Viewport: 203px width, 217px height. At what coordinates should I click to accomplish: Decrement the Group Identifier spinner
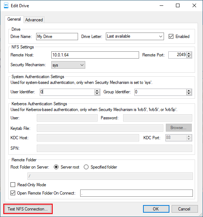tap(189, 94)
